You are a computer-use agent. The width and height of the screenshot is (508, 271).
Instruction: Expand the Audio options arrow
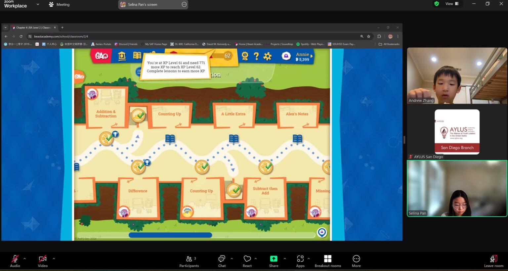24,258
